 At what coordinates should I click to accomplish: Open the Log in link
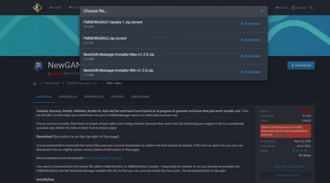pyautogui.click(x=282, y=8)
